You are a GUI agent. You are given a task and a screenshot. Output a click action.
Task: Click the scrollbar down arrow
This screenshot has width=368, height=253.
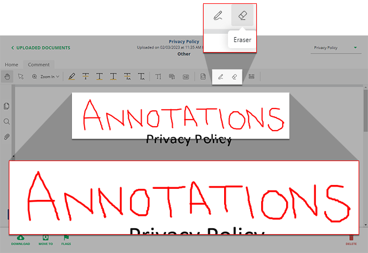365,225
